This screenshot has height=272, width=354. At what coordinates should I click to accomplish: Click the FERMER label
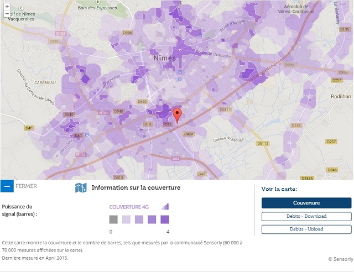tap(27, 186)
